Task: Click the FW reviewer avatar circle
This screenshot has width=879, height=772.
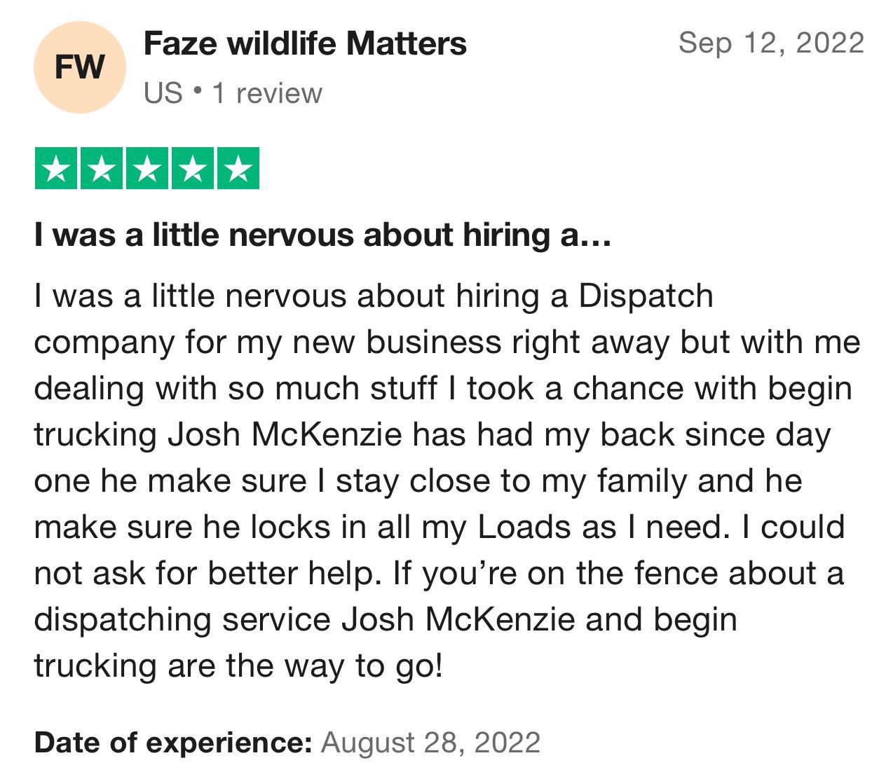Action: point(79,67)
